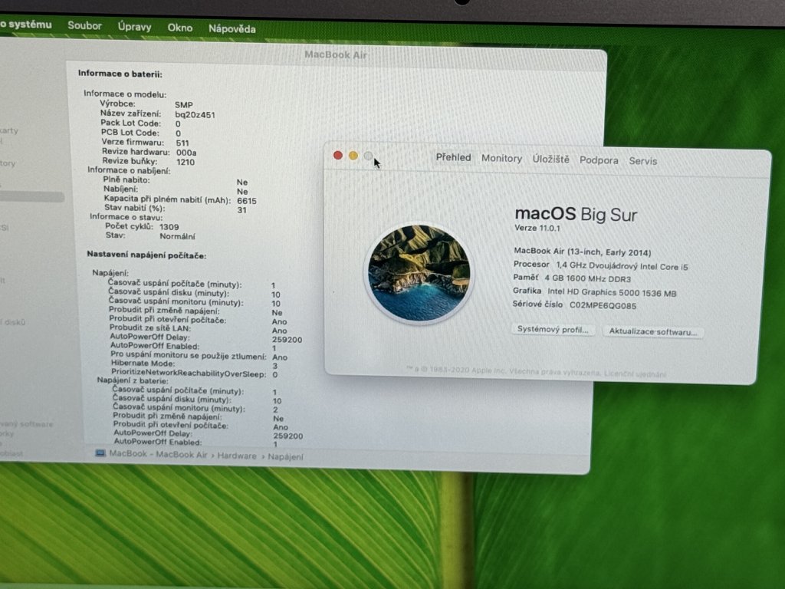Select the 'Název zařízení: bq20z451' row
This screenshot has width=785, height=589.
(158, 114)
